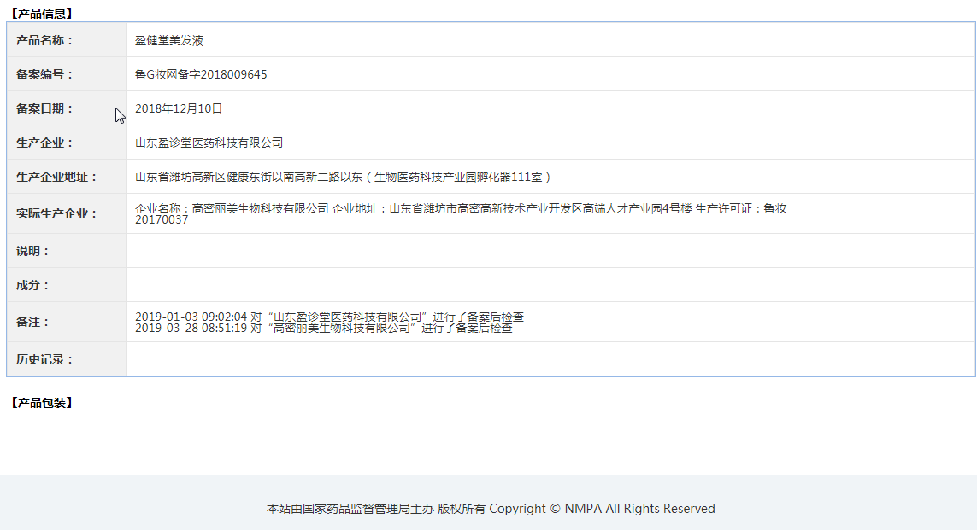Click the 产品名称 row label
Viewport: 977px width, 530px height.
[44, 40]
